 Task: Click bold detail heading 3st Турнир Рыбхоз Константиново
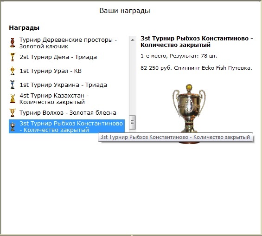(197, 42)
